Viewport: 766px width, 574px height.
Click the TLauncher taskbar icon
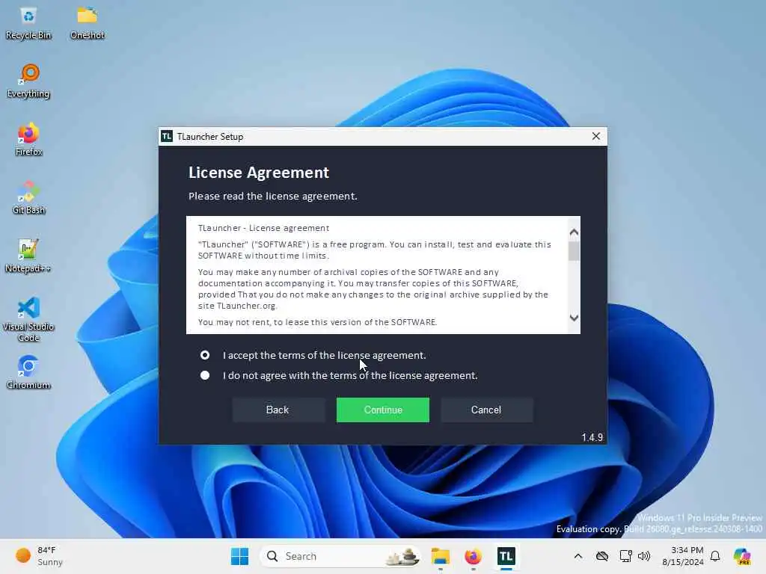pos(506,556)
